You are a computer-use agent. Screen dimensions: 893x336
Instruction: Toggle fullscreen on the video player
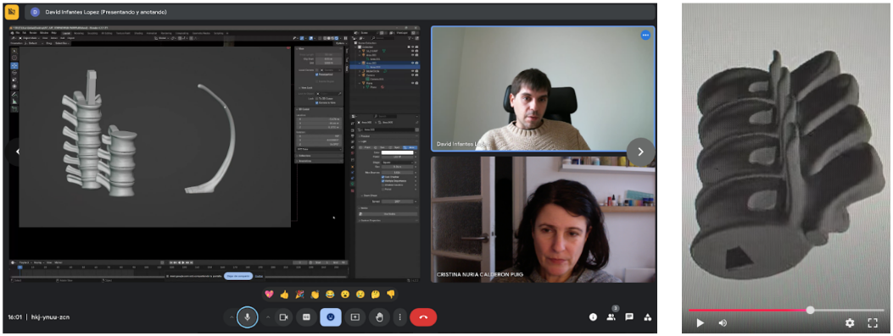(x=873, y=323)
